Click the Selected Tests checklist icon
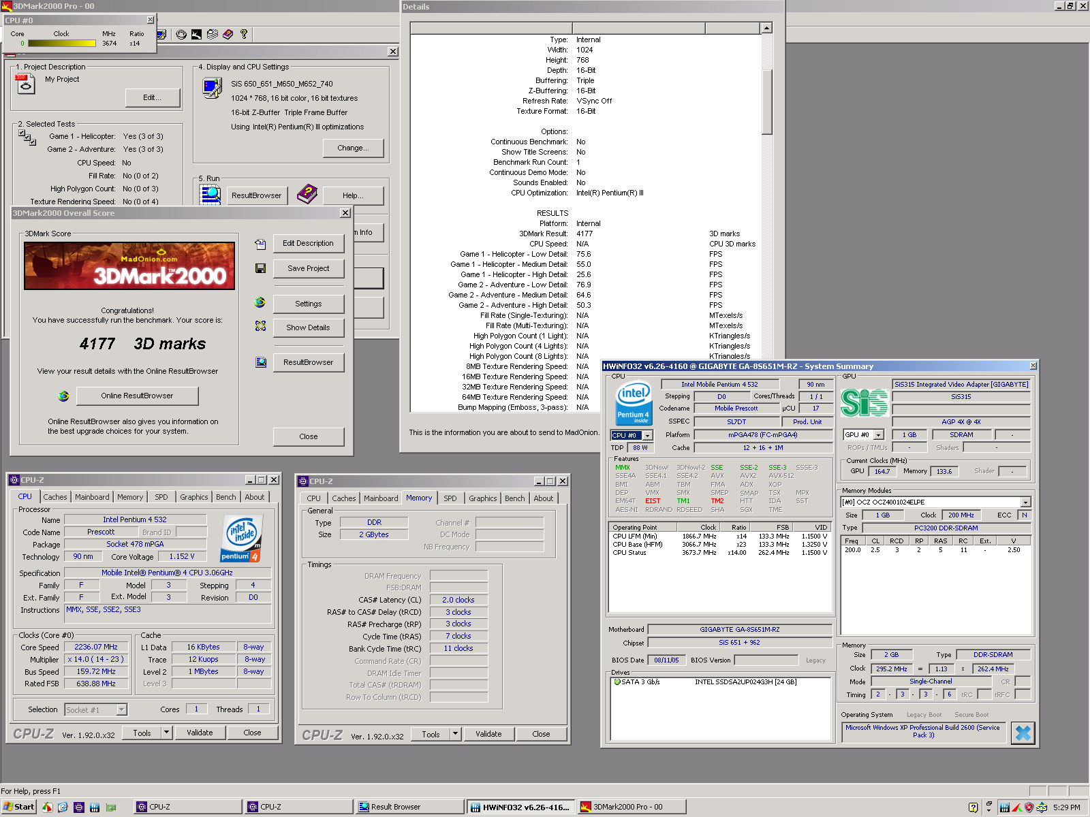 27,138
